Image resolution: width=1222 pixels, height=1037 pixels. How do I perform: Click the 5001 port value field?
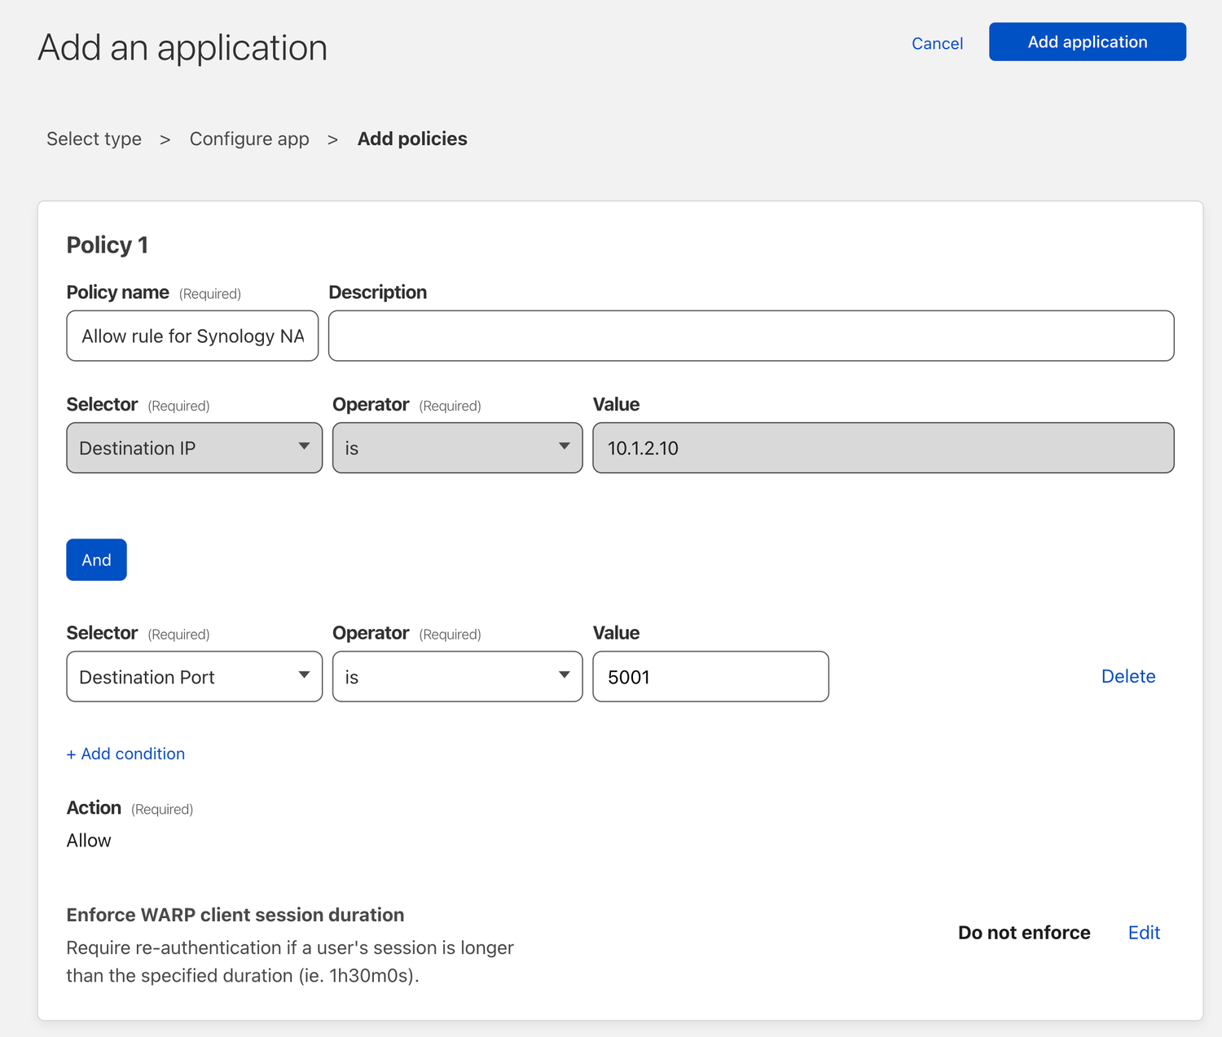click(x=710, y=677)
